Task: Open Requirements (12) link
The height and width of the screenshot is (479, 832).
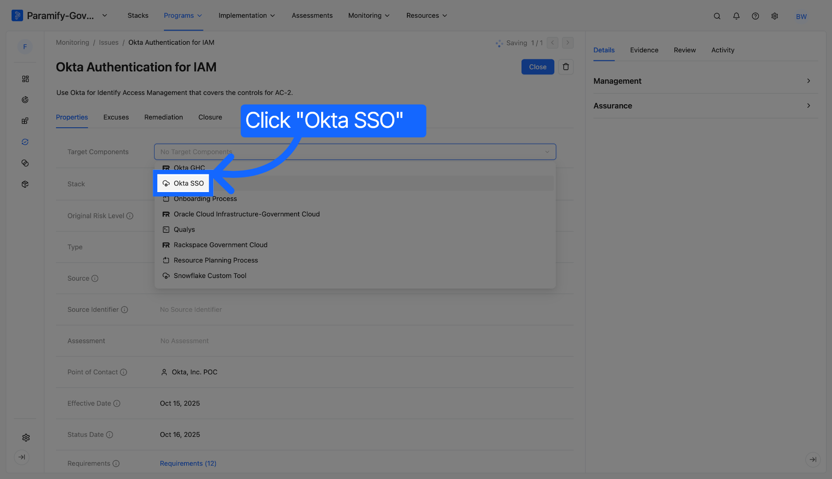Action: 188,463
